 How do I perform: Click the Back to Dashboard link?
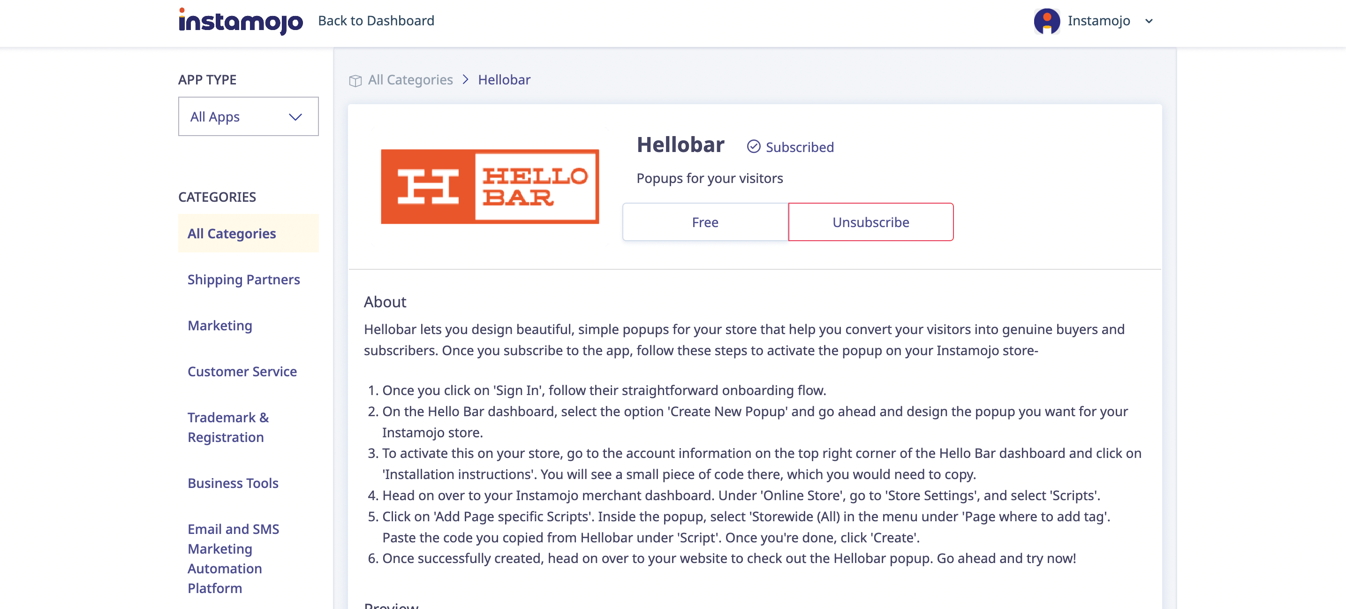376,21
